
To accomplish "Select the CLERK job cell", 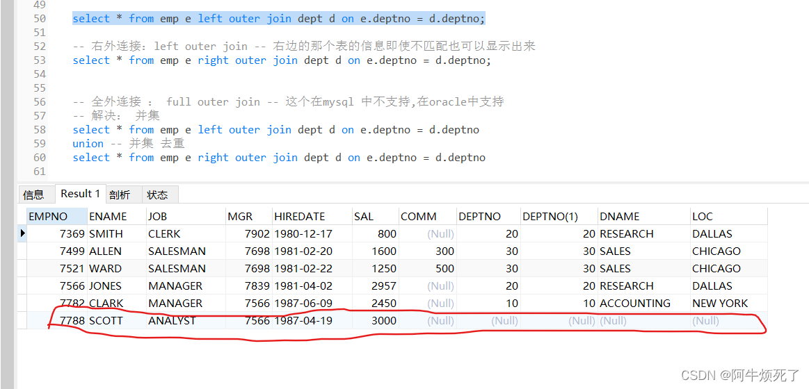I will 186,234.
